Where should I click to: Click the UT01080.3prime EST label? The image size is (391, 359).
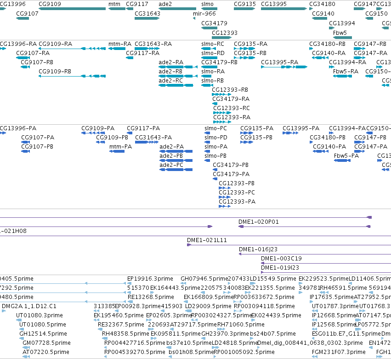point(40,315)
